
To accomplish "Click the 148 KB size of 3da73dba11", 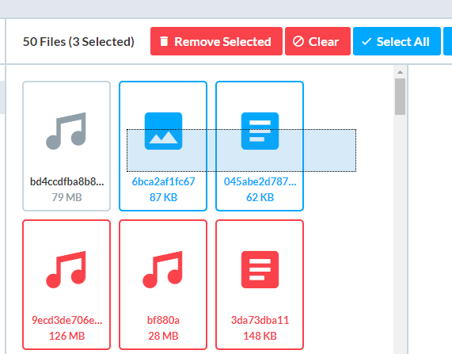I will (260, 336).
